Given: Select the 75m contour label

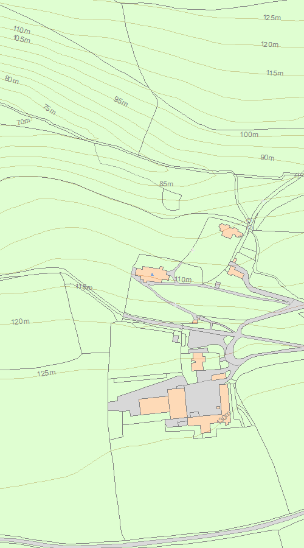Looking at the screenshot, I should click(49, 110).
